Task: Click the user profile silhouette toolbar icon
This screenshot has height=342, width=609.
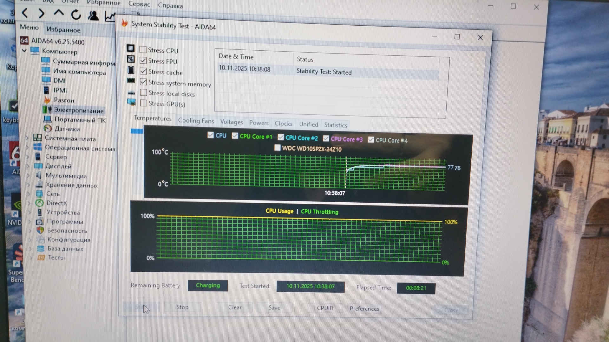Action: pos(93,16)
